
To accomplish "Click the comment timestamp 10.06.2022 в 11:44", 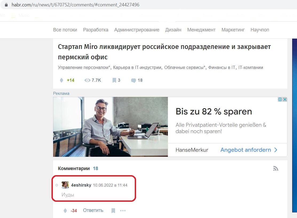I will point(110,185).
